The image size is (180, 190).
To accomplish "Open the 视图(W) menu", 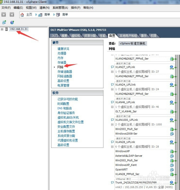I will 31,8.
